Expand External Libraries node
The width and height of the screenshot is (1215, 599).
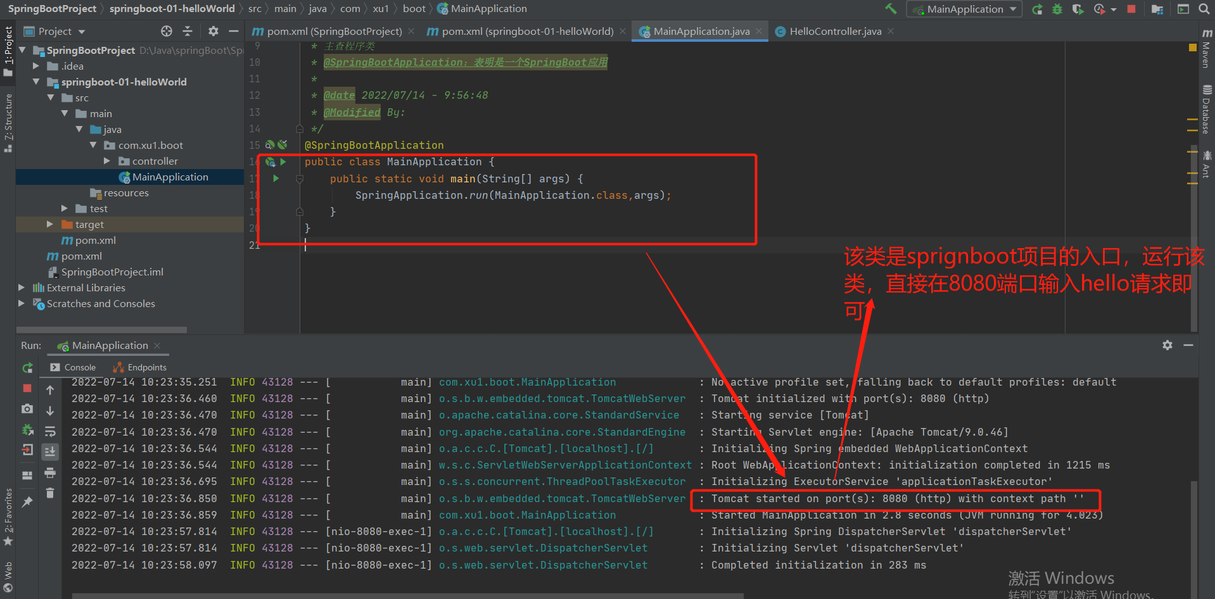coord(22,287)
